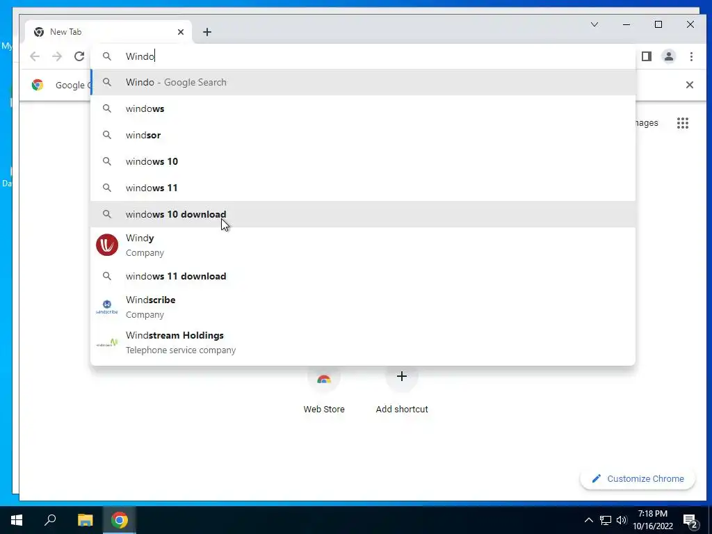
Task: Click the browser Back arrow
Action: pyautogui.click(x=35, y=56)
